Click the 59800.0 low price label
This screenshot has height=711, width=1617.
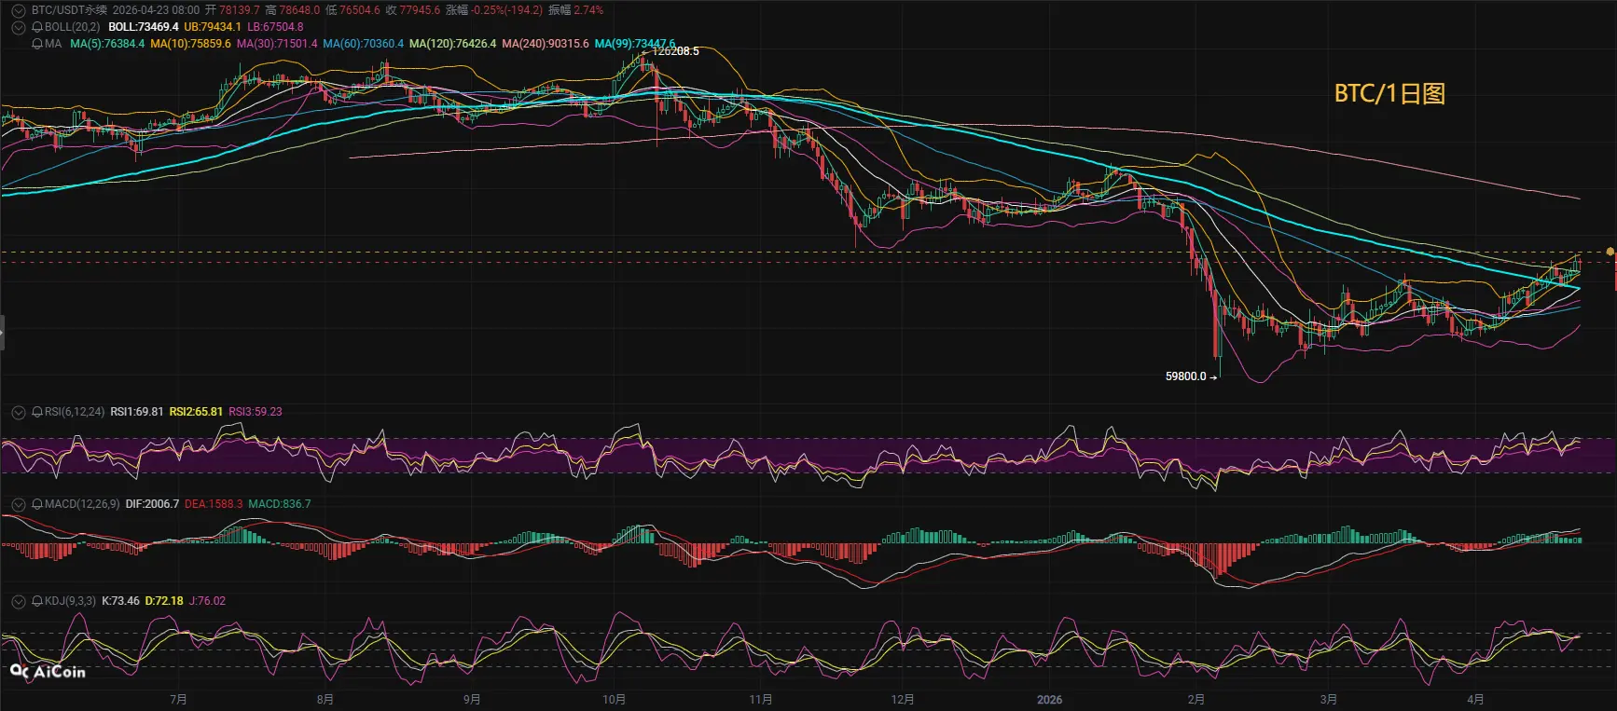[1186, 376]
